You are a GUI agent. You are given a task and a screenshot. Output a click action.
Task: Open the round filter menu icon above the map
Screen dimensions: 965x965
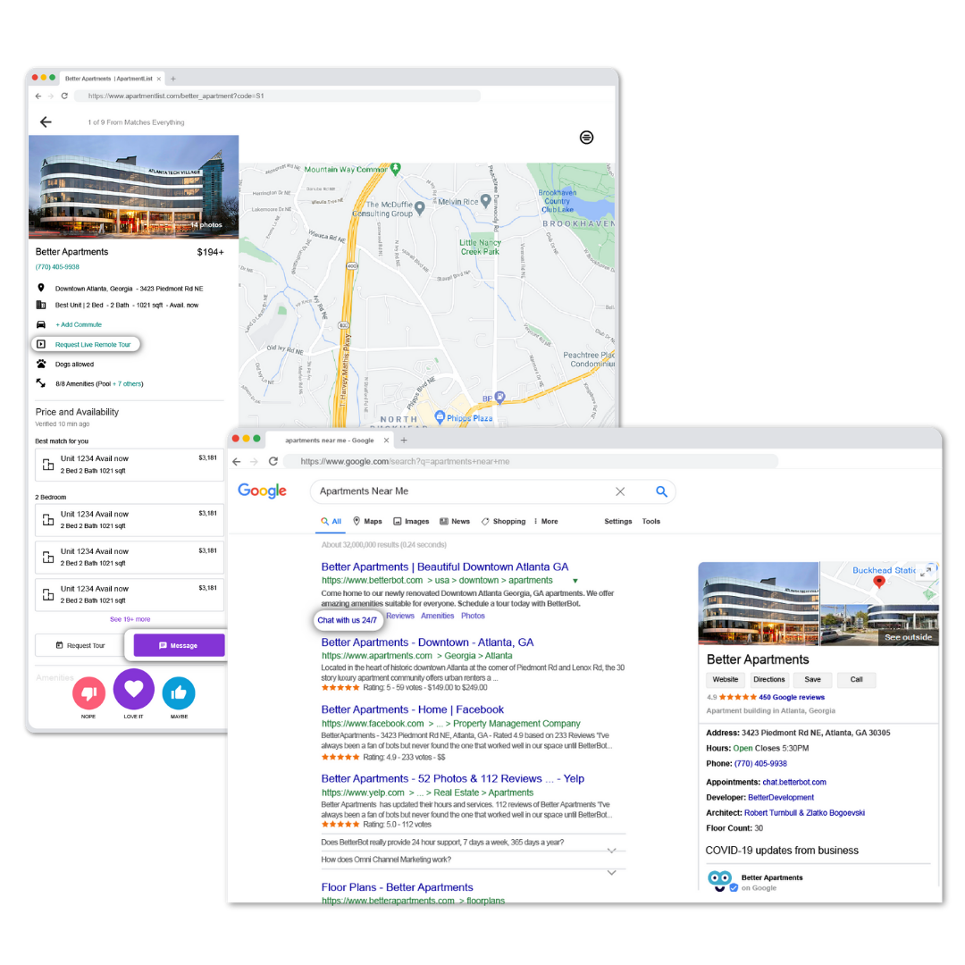586,138
